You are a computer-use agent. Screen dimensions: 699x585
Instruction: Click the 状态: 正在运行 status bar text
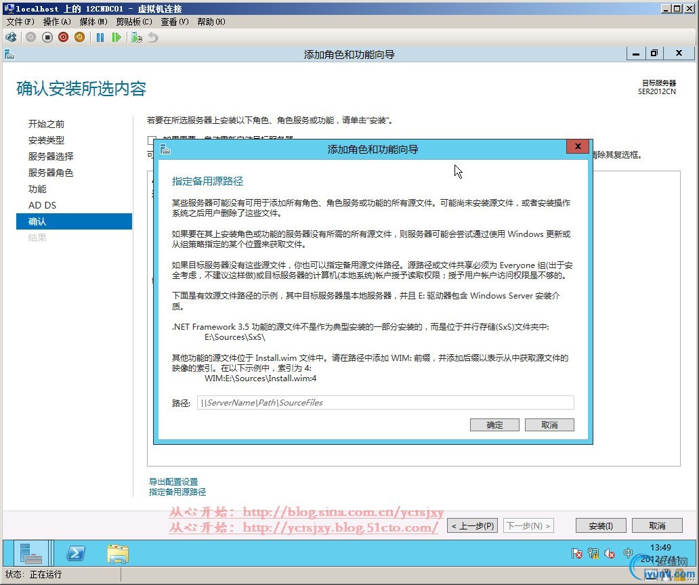34,574
